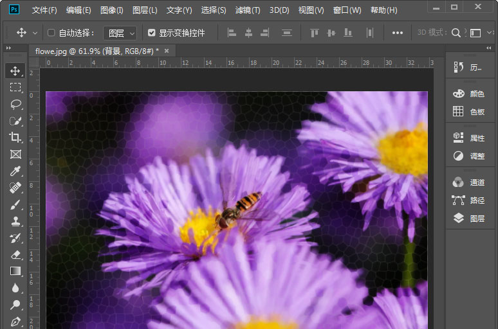
Task: Open the 调整 adjustments panel
Action: click(x=470, y=156)
